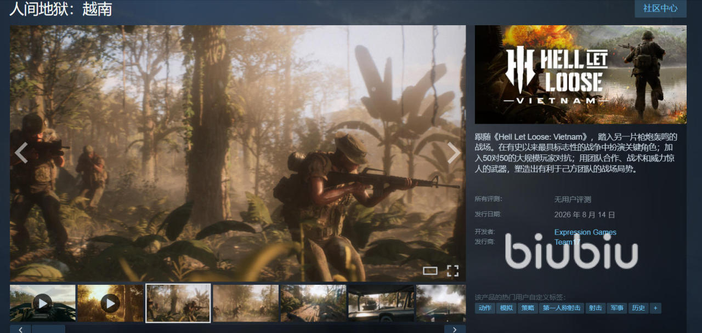Viewport: 702px width, 333px height.
Task: Add a tag with the plus button
Action: click(x=655, y=308)
